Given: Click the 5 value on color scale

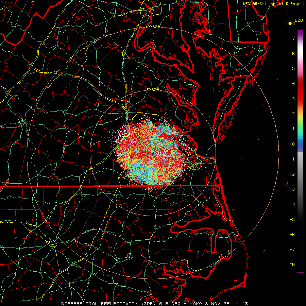Looking at the screenshot, I should tap(293, 68).
